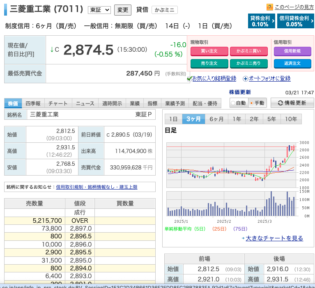Image resolution: width=315 pixels, height=288 pixels.
Task: Select 6ヶ月 chart period
Action: coord(216,119)
